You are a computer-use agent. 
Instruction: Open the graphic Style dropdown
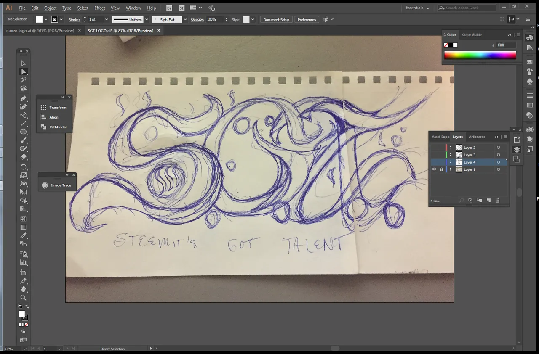pyautogui.click(x=253, y=19)
